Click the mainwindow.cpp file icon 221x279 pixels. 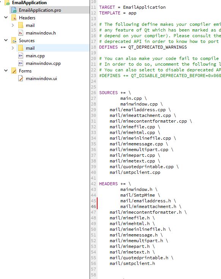tap(21, 63)
